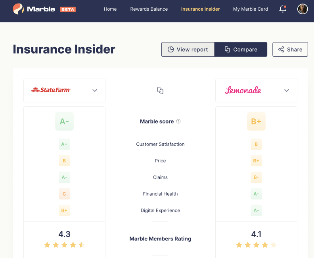The width and height of the screenshot is (314, 258).
Task: Click the Share button
Action: (x=290, y=50)
